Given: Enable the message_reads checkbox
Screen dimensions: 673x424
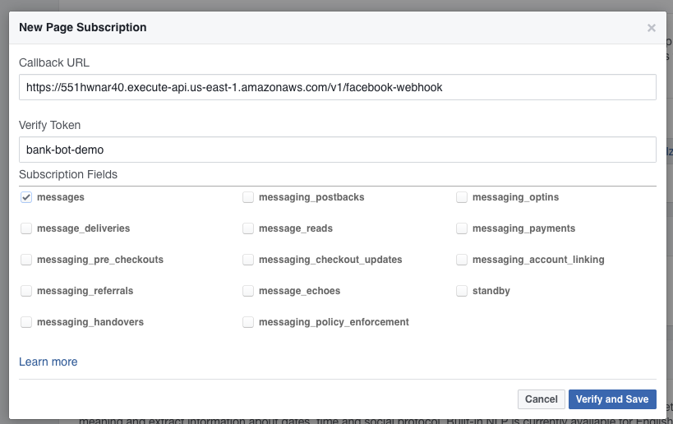Looking at the screenshot, I should tap(248, 228).
